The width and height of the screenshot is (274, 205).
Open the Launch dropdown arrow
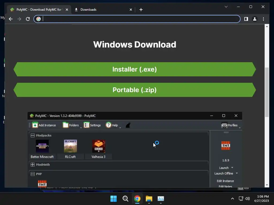pos(232,168)
